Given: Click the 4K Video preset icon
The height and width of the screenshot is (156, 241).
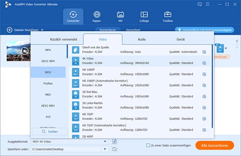Looking at the screenshot, I should click(76, 61).
